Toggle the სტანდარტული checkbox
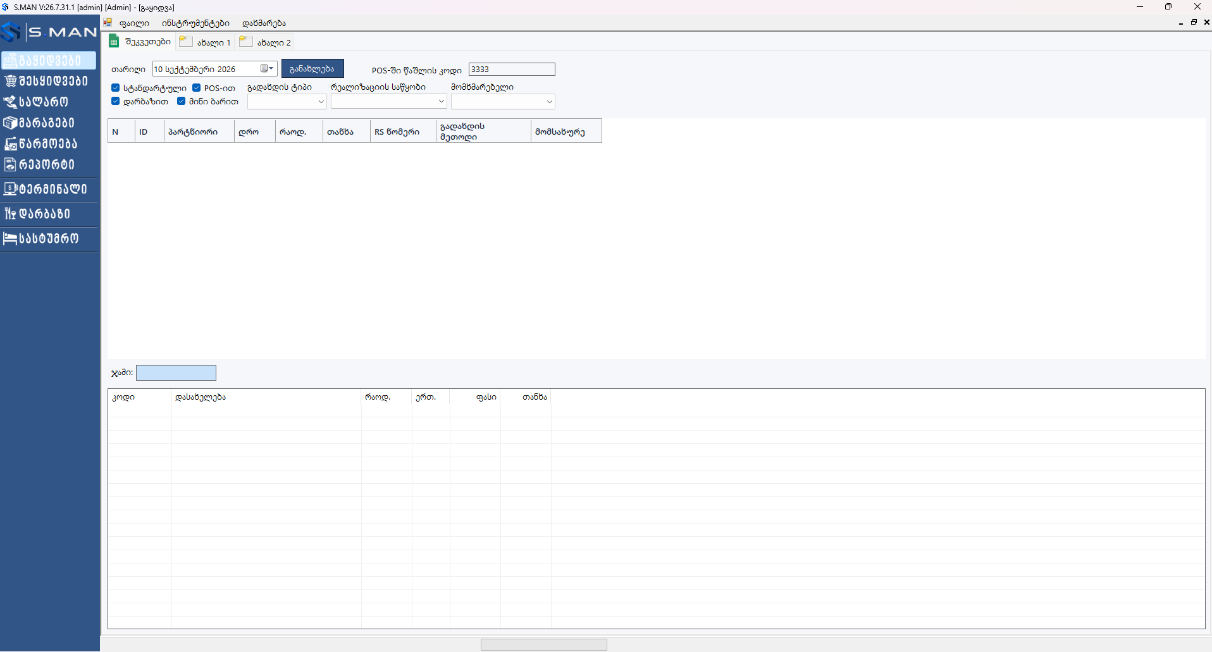The width and height of the screenshot is (1212, 652). tap(115, 88)
